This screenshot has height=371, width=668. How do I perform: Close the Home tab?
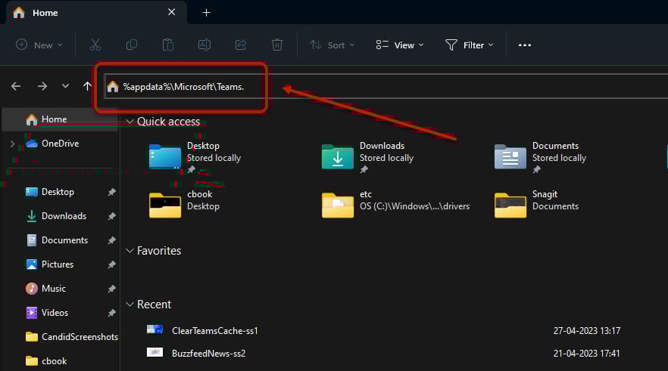(x=172, y=12)
